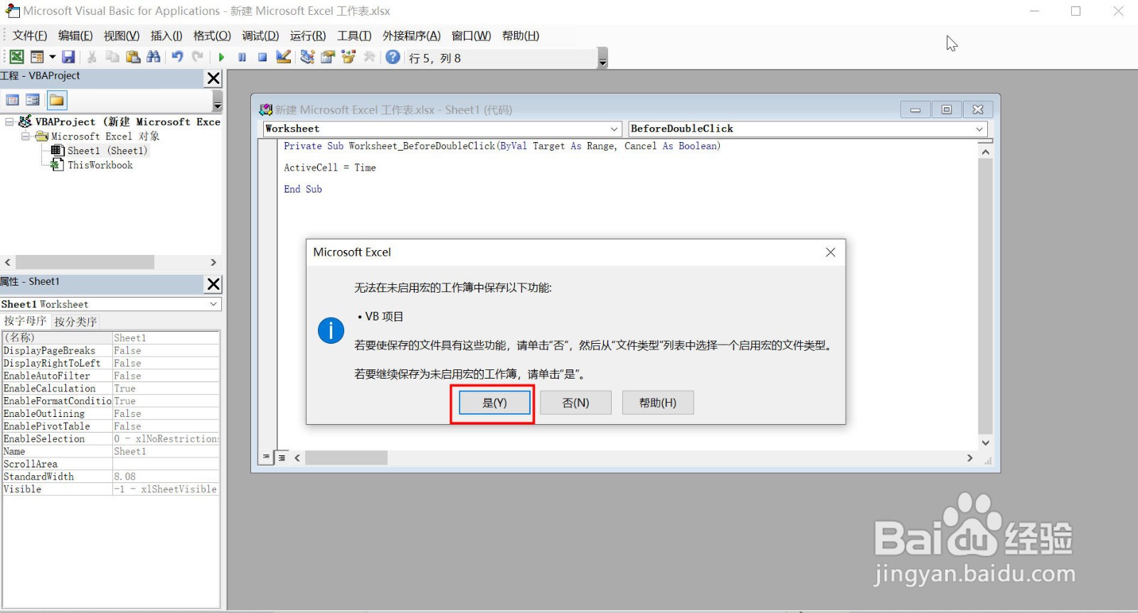This screenshot has height=613, width=1138.
Task: Click View Code icon in project pane
Action: point(13,100)
